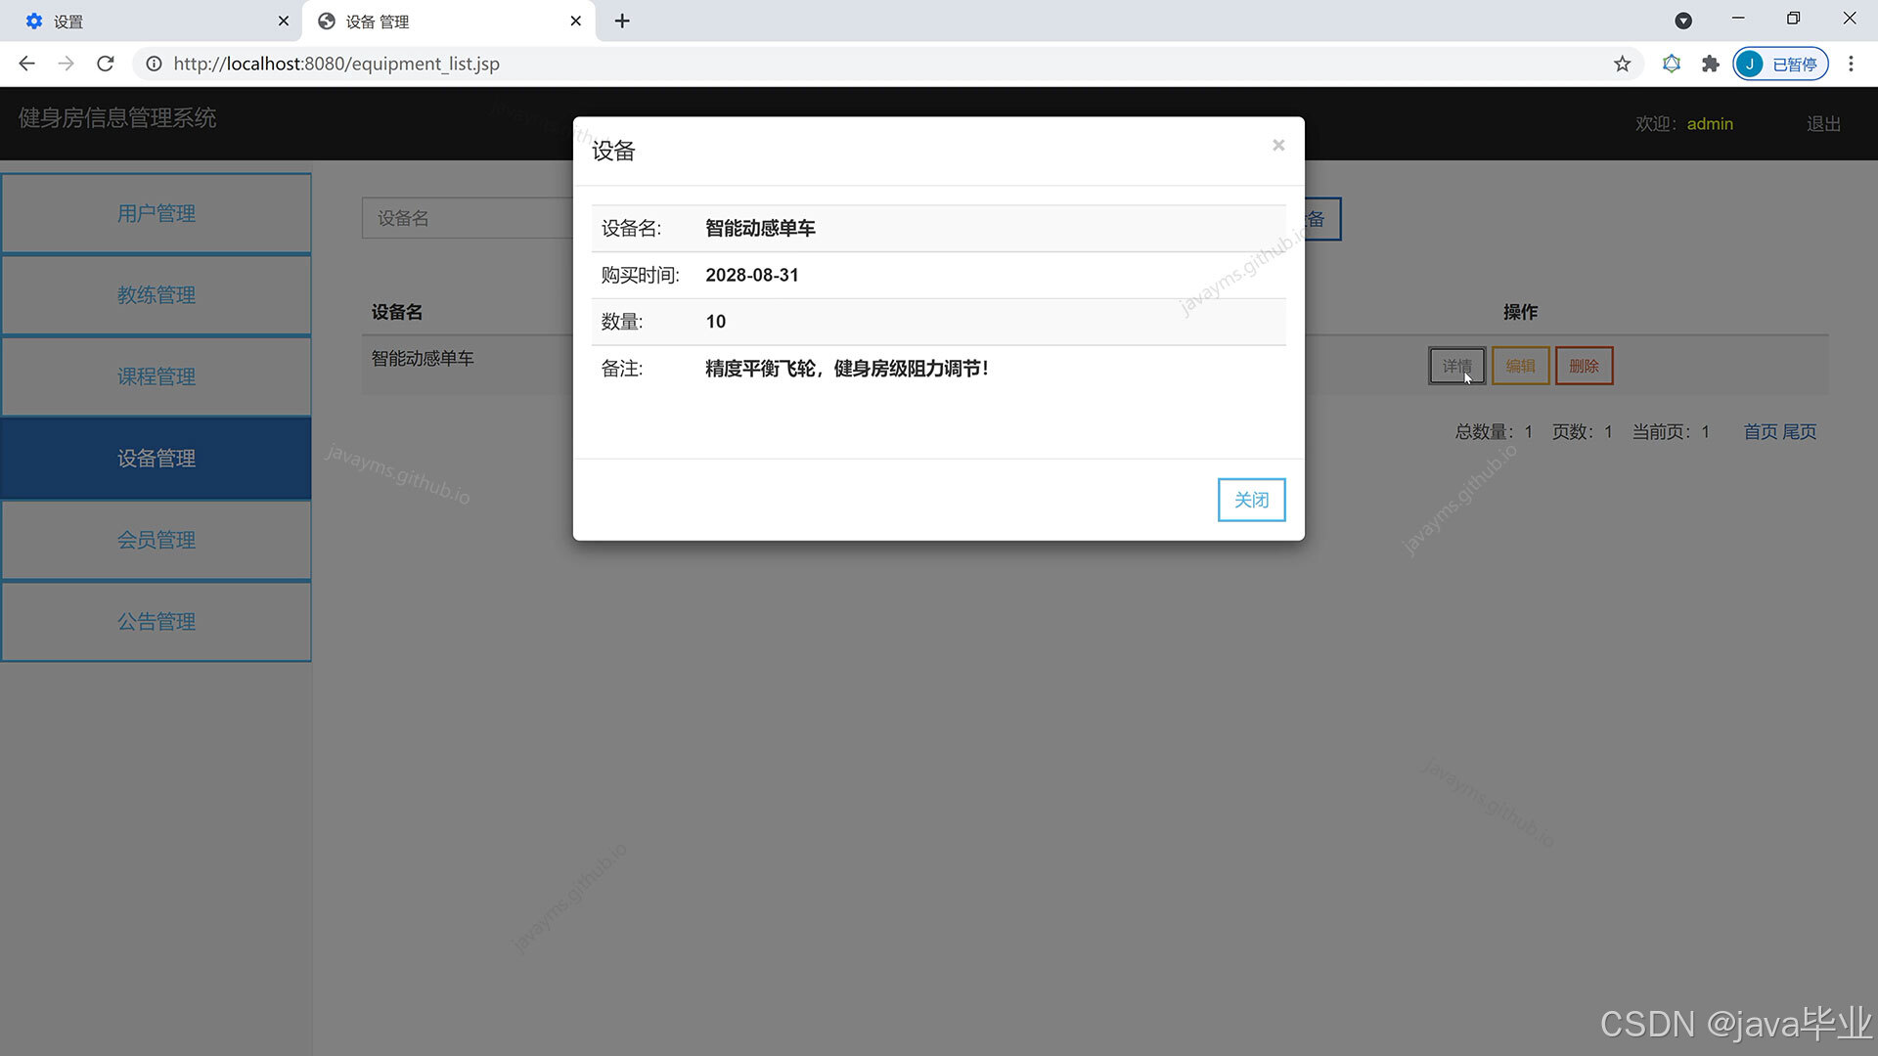
Task: Click the 退出 logout link
Action: point(1823,123)
